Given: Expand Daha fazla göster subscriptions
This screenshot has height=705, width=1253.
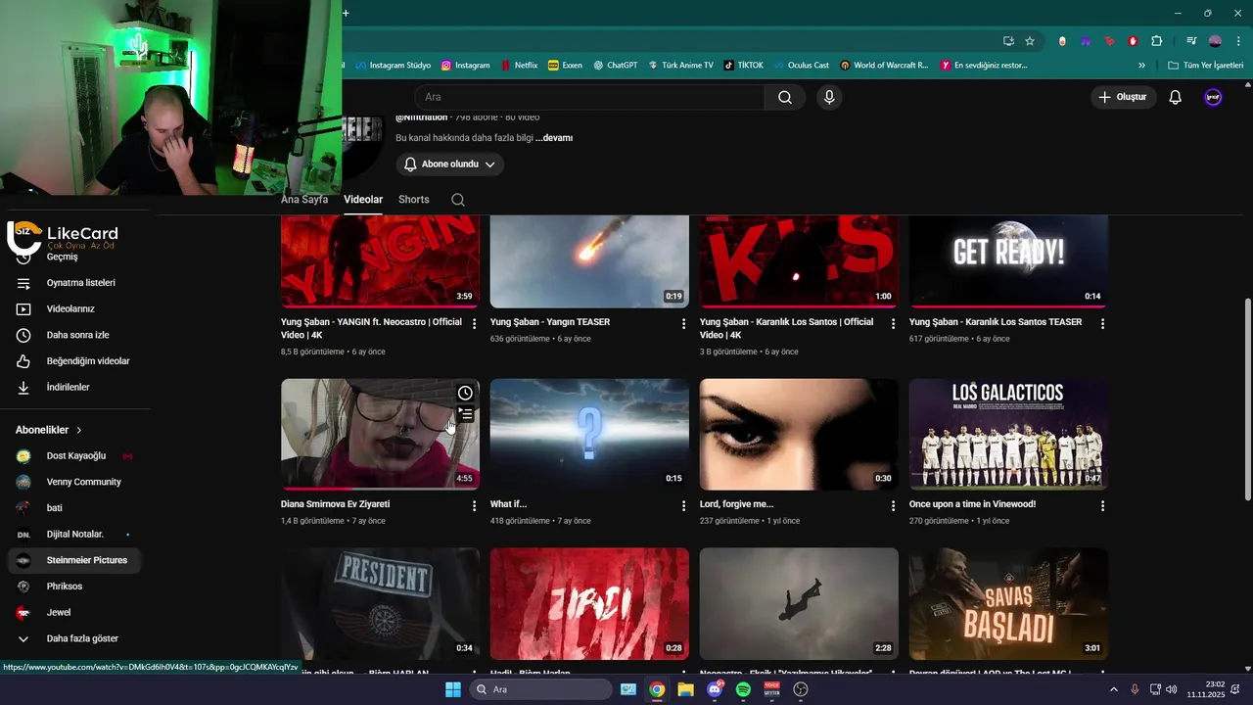Looking at the screenshot, I should pyautogui.click(x=73, y=638).
